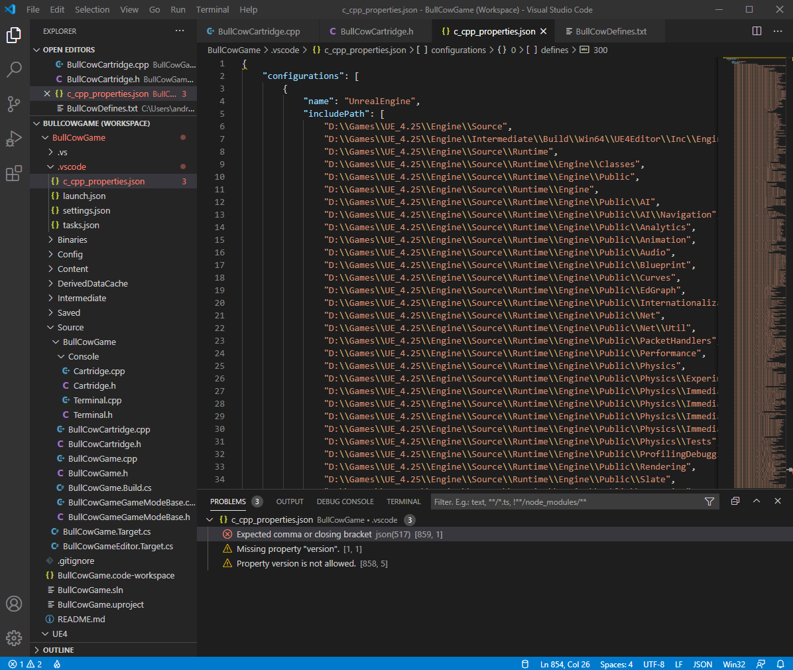This screenshot has width=793, height=670.
Task: Switch to the DEBUG CONSOLE panel tab
Action: pyautogui.click(x=345, y=502)
